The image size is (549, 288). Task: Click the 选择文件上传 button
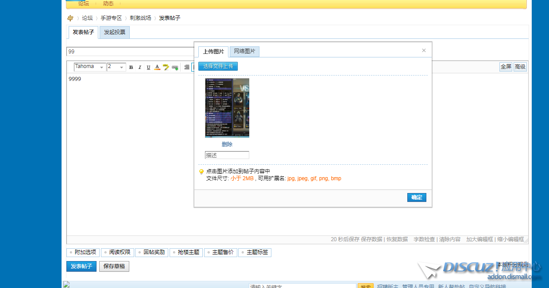click(x=218, y=66)
